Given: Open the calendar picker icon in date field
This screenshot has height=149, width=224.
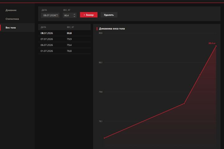Looking at the screenshot, I should click(x=57, y=15).
